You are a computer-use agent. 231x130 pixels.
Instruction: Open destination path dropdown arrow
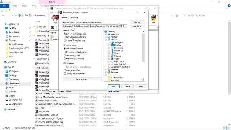click(x=126, y=26)
